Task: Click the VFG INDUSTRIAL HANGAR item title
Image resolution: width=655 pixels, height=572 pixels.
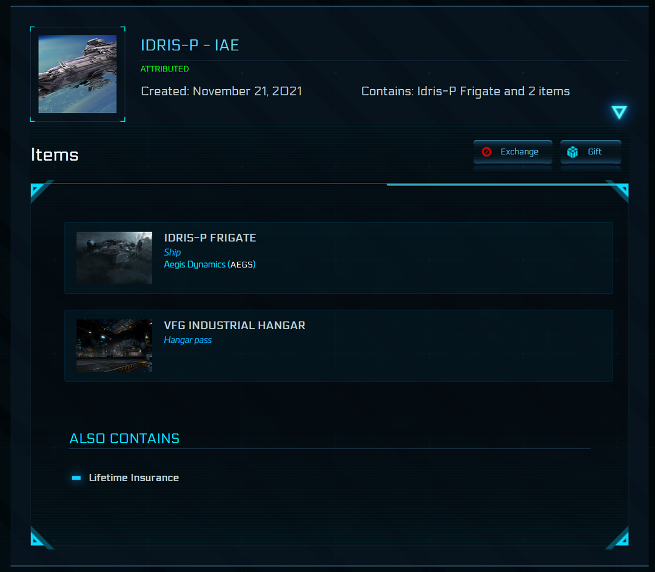Action: click(x=235, y=325)
